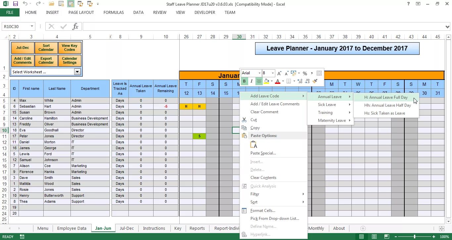Click the Format Painter brush icon
This screenshot has height=240, width=452.
click(315, 81)
